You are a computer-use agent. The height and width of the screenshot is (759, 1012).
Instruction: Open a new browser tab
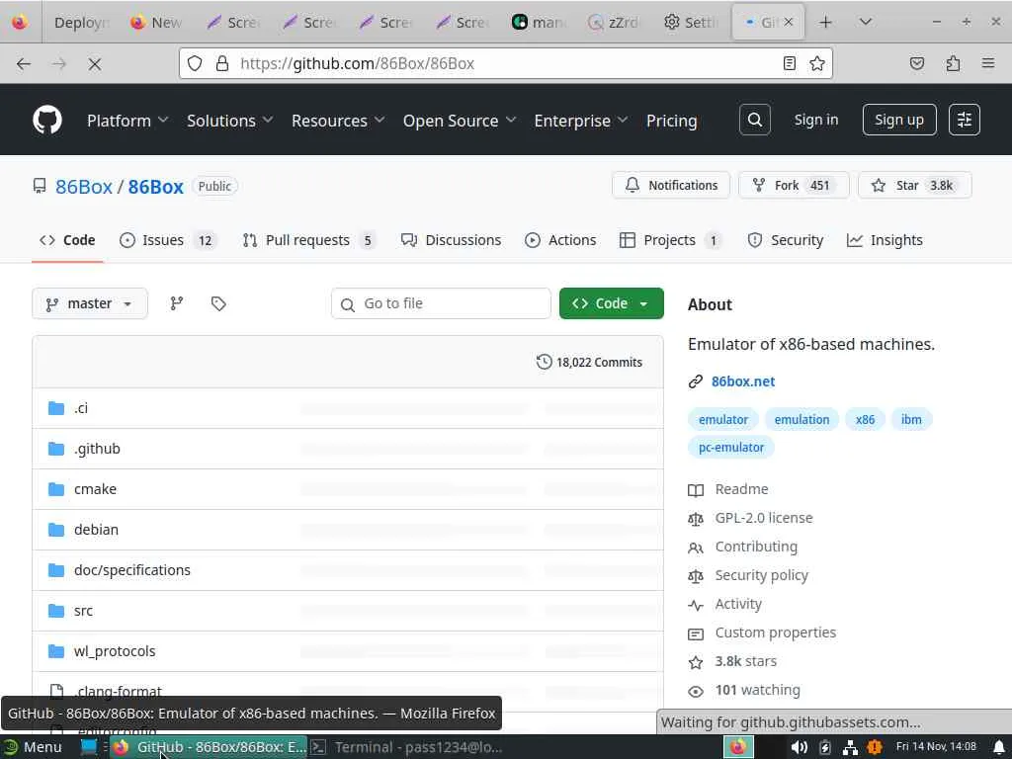click(825, 23)
